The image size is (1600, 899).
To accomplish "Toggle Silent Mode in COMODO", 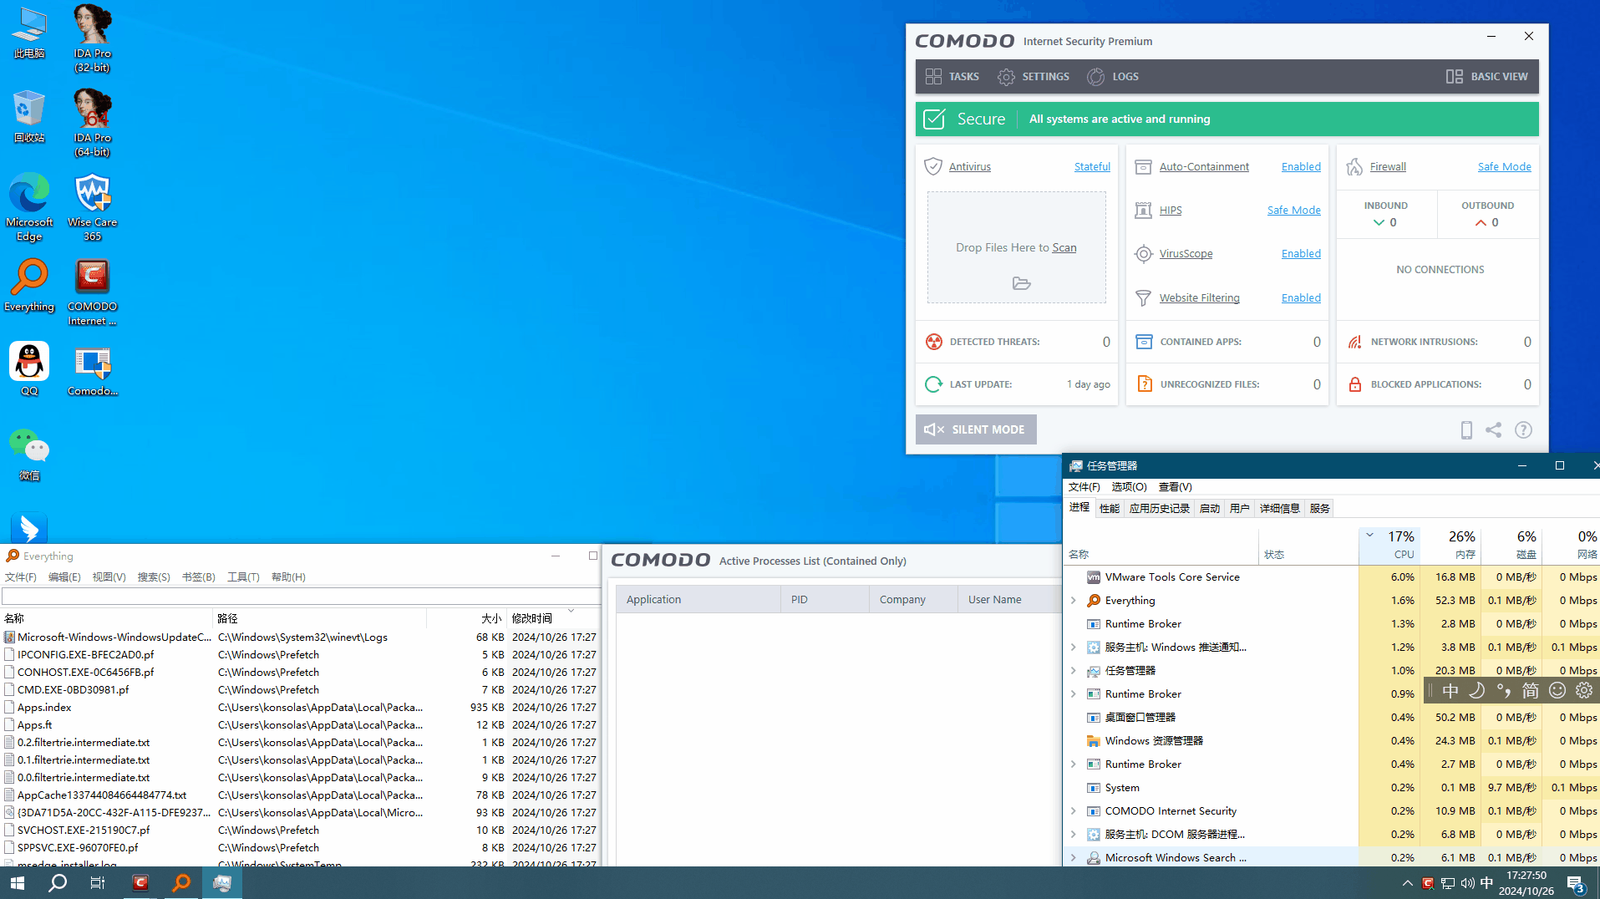I will pyautogui.click(x=975, y=429).
